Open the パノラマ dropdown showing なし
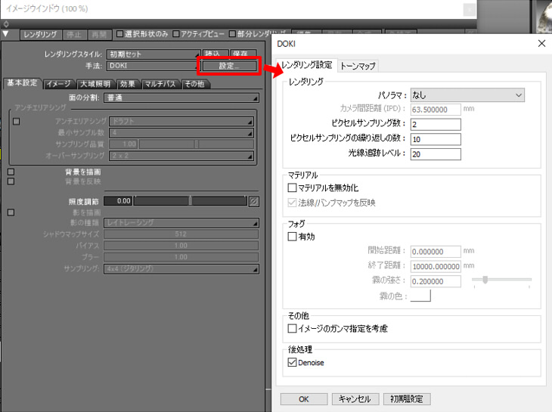This screenshot has height=412, width=552. click(467, 95)
